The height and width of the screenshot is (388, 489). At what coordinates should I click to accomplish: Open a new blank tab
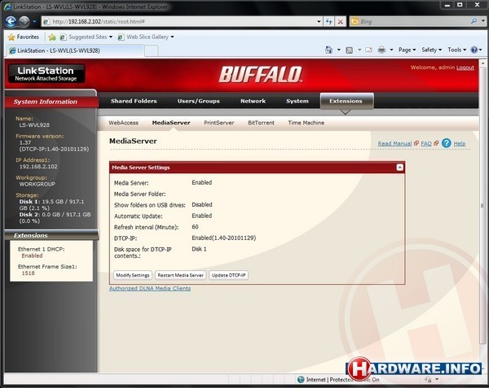152,50
